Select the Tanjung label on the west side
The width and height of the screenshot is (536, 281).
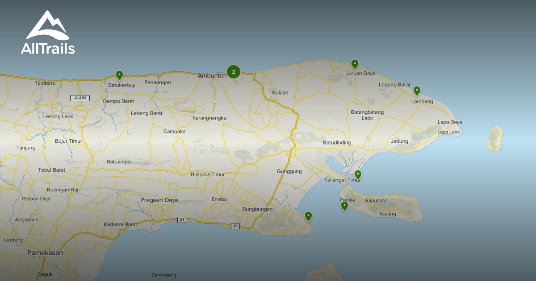[25, 148]
